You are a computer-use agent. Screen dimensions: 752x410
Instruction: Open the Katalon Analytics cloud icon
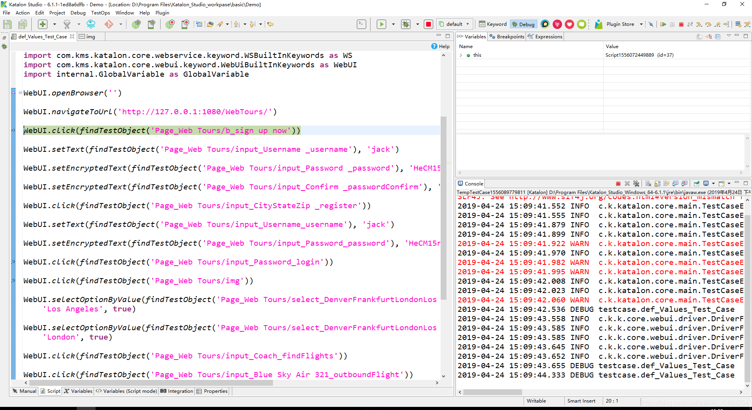click(91, 24)
